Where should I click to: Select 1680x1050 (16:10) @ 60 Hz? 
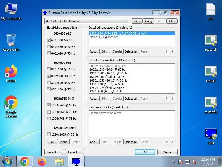[x=132, y=80]
